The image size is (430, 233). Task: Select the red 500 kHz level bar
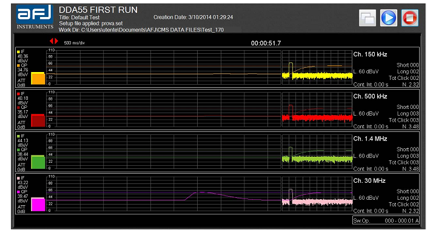click(38, 120)
